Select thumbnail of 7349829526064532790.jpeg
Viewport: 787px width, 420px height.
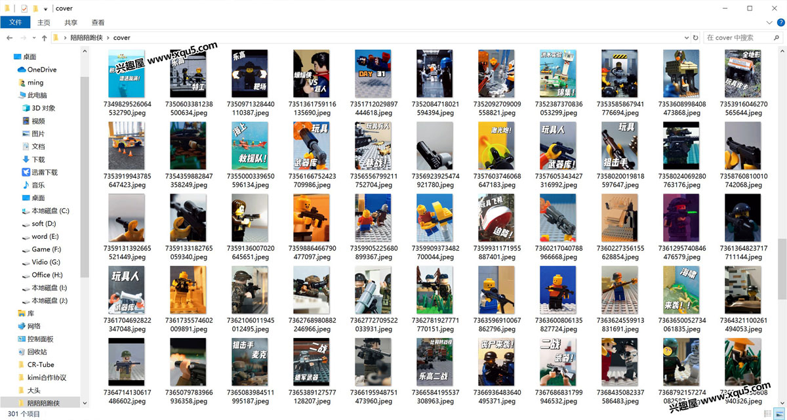tap(127, 74)
